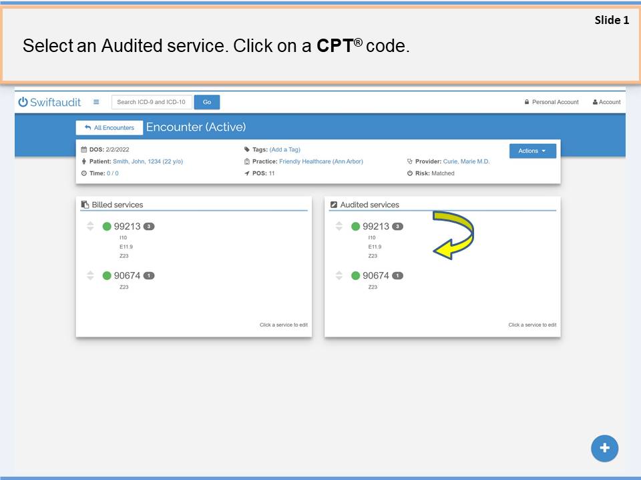Click reorder arrows beside audited 99213
This screenshot has height=480, width=641.
coord(339,227)
